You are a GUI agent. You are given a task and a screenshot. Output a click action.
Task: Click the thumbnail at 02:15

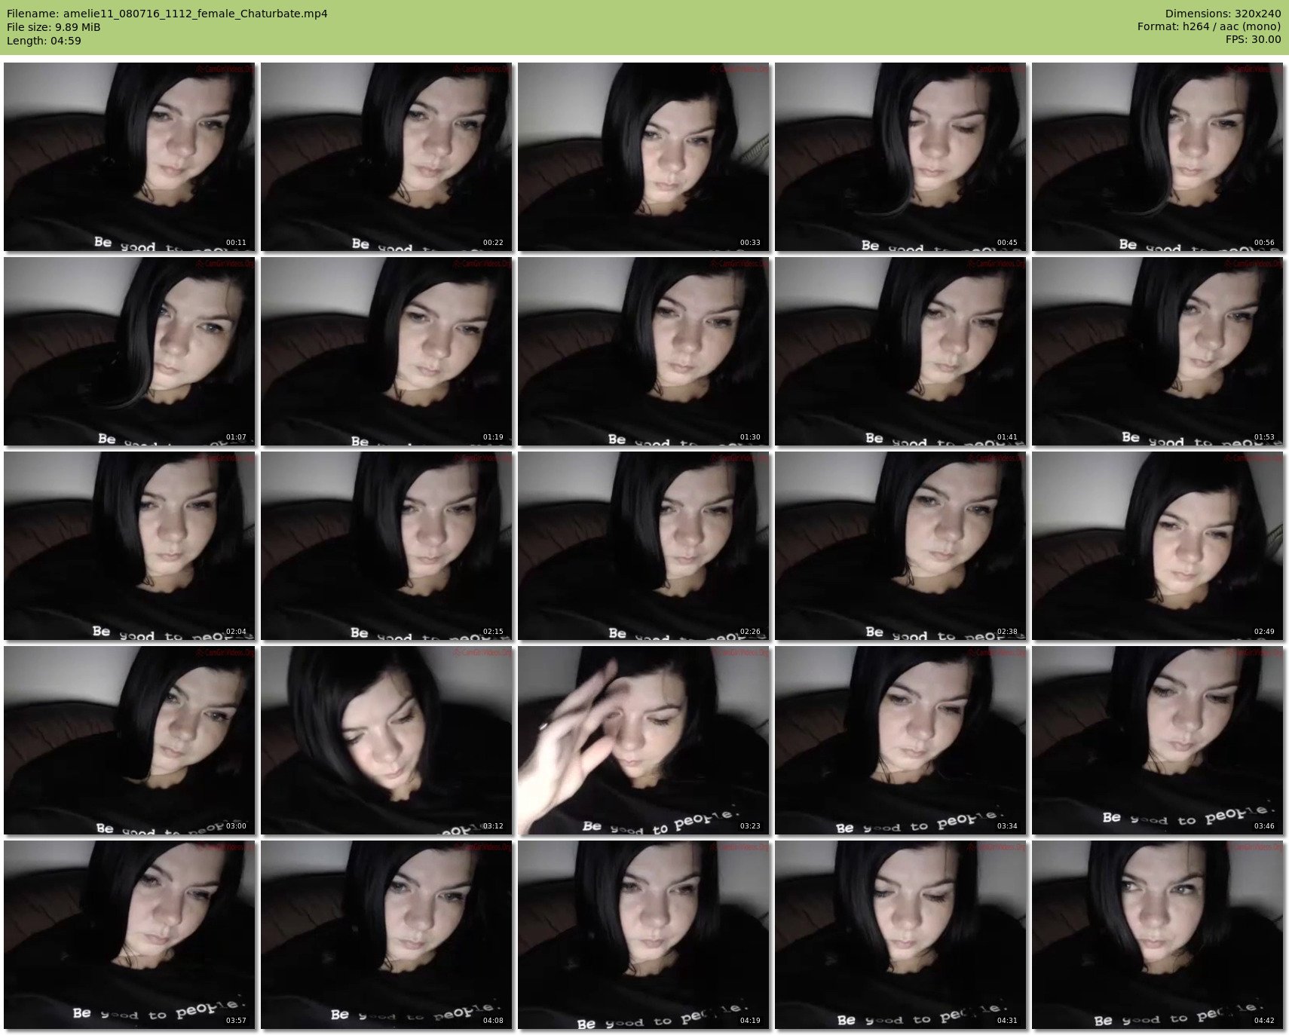coord(386,546)
